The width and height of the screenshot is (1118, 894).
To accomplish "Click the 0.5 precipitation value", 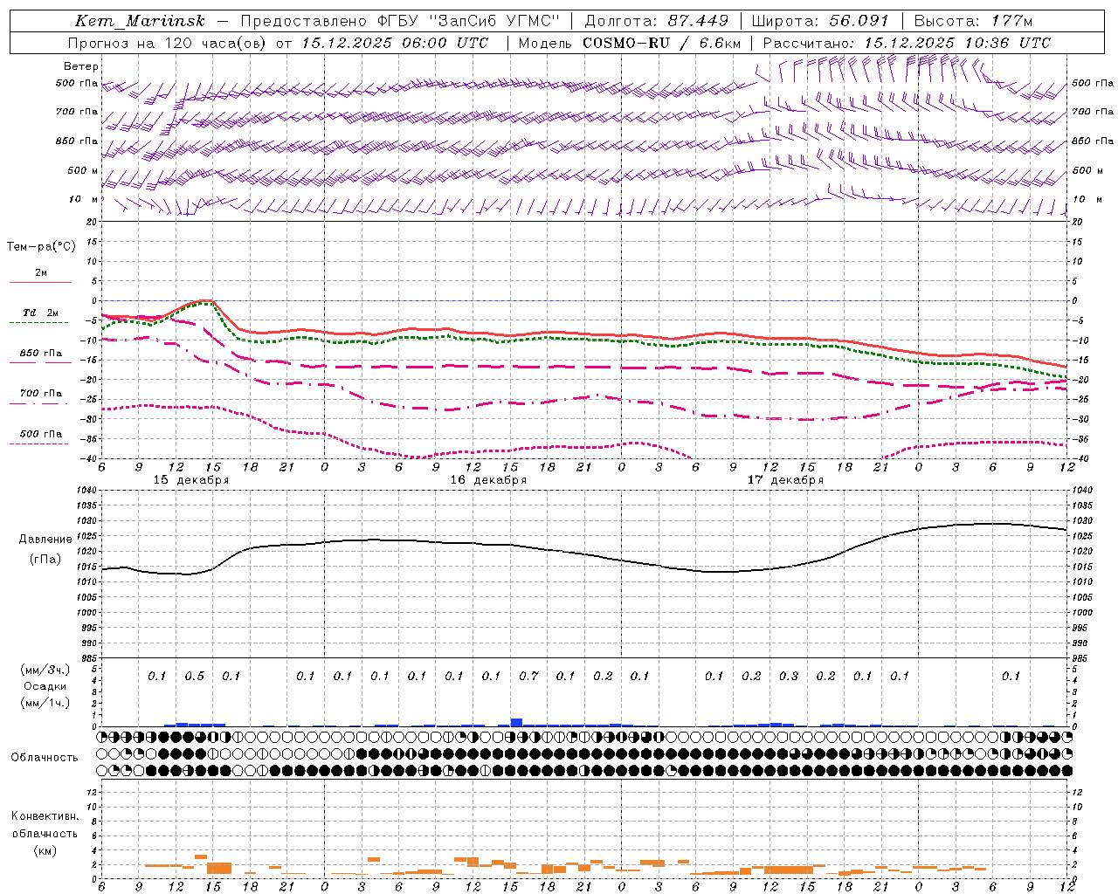I will click(194, 677).
